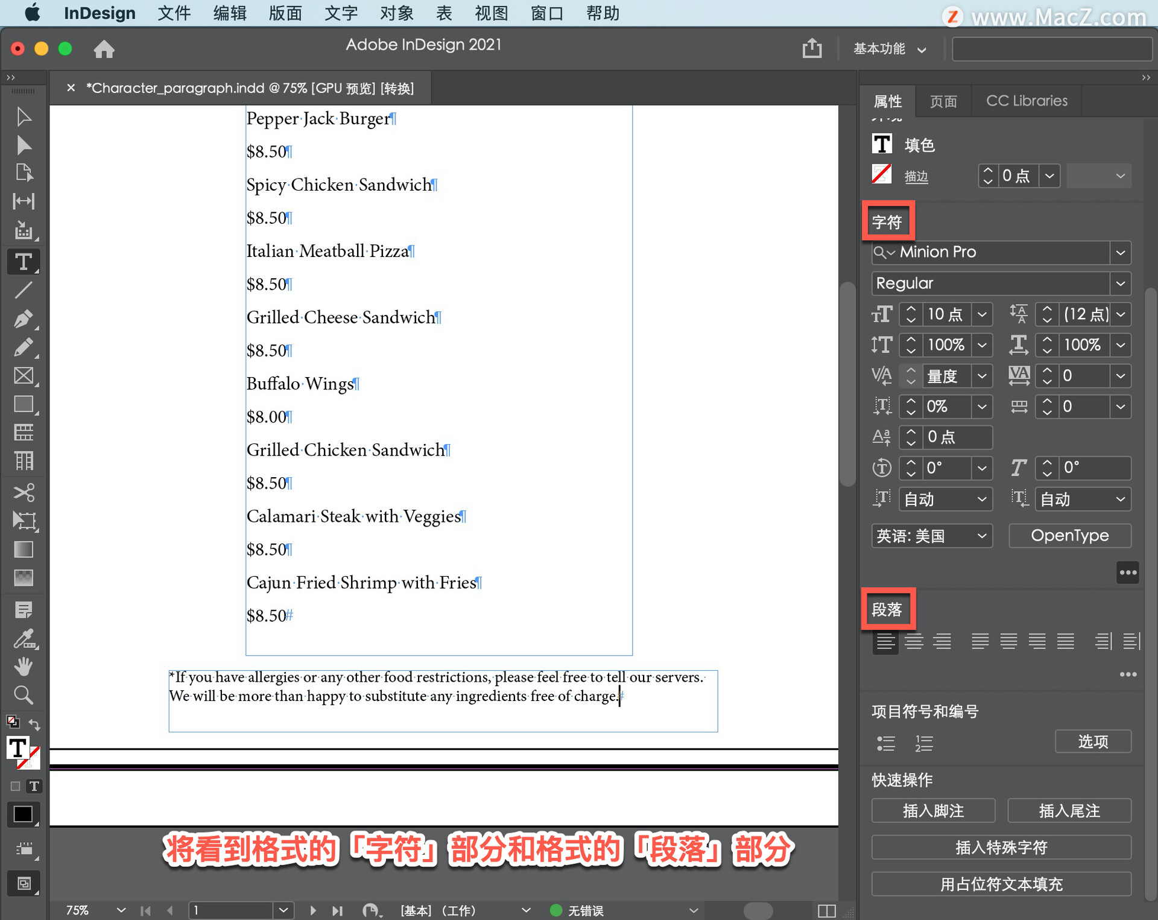This screenshot has width=1158, height=920.
Task: Select the Type tool
Action: point(24,262)
